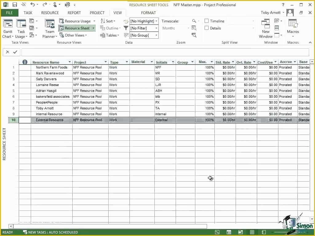Image resolution: width=315 pixels, height=236 pixels.
Task: Open the No Highlight dropdown
Action: (x=156, y=21)
